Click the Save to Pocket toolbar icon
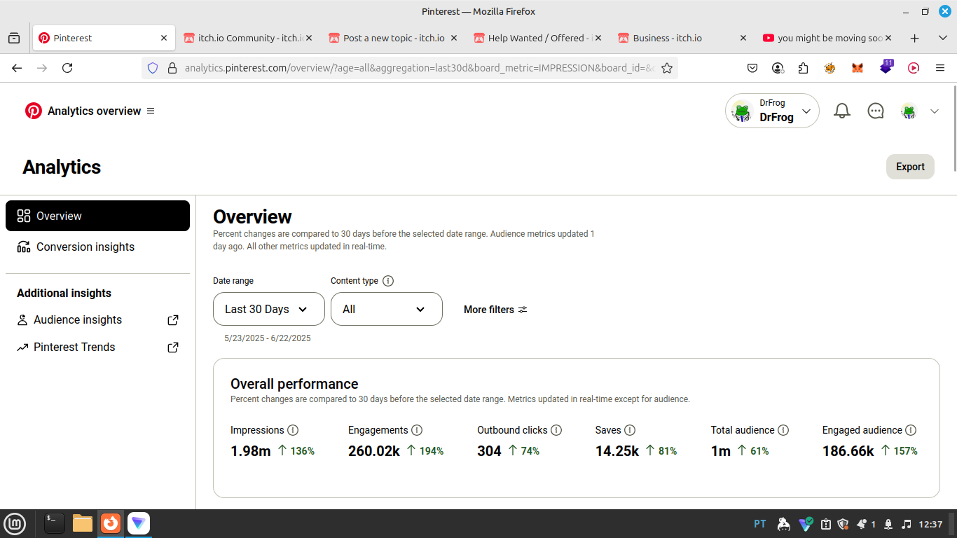 pos(752,68)
